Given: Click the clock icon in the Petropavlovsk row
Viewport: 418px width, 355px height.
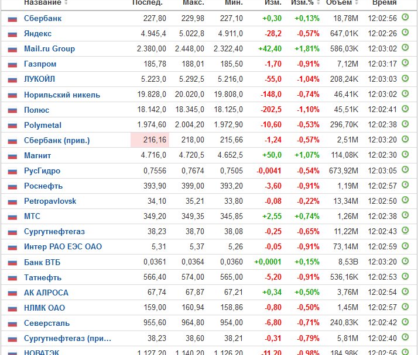Looking at the screenshot, I should pyautogui.click(x=405, y=200).
